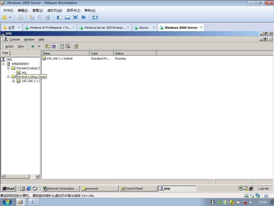Sort by the Status column header
The height and width of the screenshot is (206, 274).
(135, 53)
